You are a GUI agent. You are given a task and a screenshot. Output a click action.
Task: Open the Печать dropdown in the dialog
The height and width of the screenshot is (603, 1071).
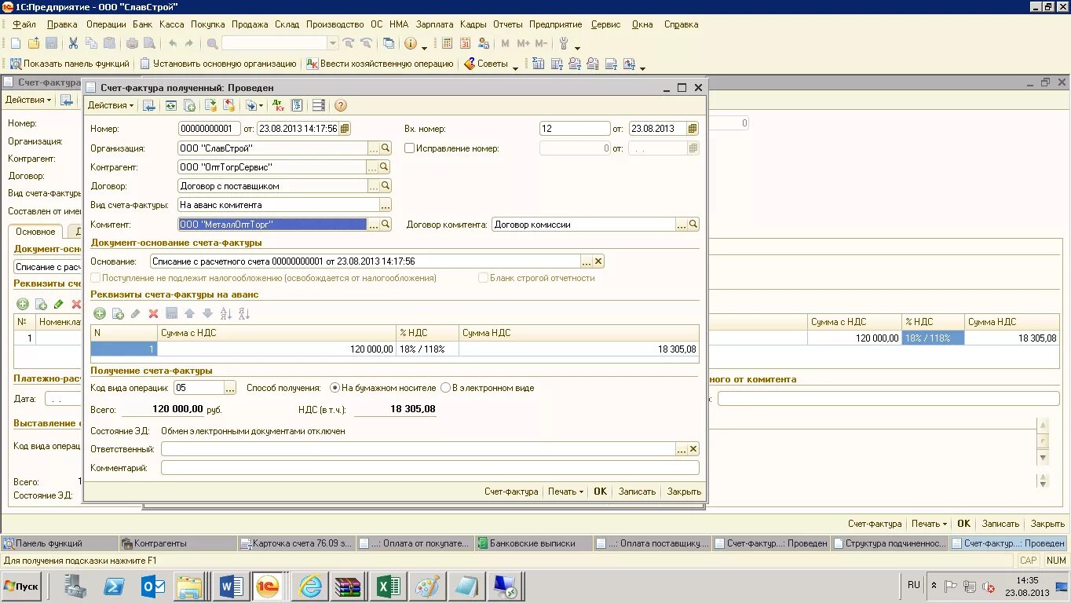pos(566,492)
